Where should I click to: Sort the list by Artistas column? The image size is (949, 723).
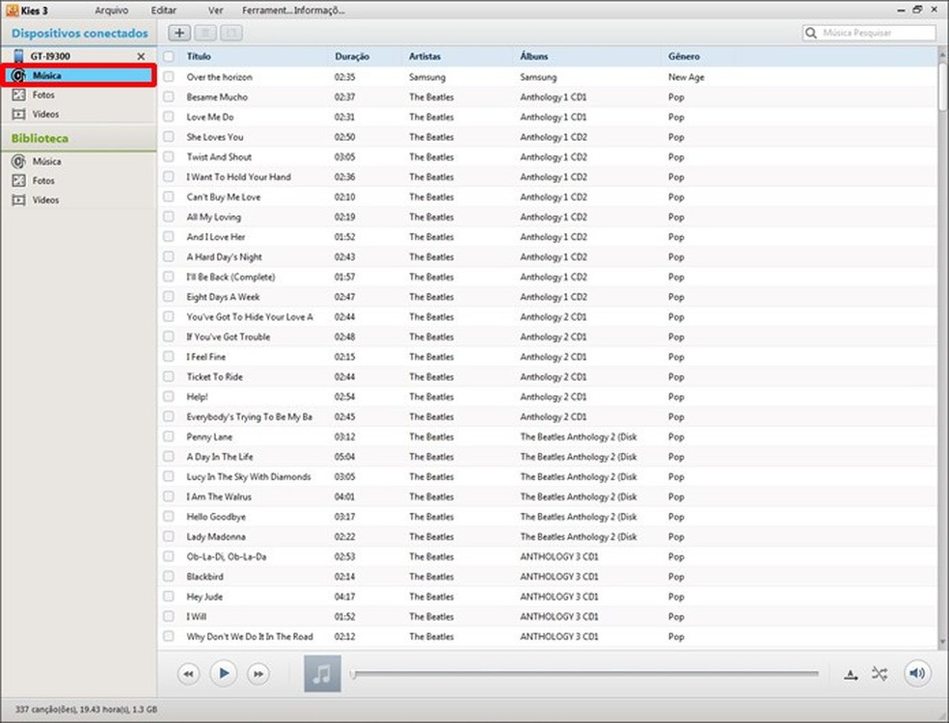(425, 57)
